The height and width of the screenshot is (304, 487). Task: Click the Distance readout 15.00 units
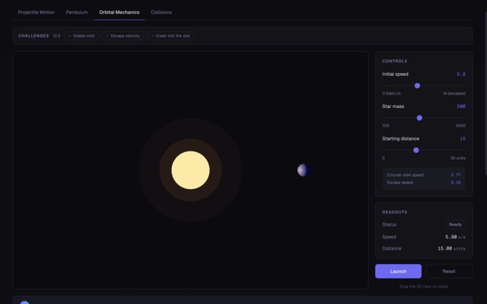pyautogui.click(x=451, y=249)
